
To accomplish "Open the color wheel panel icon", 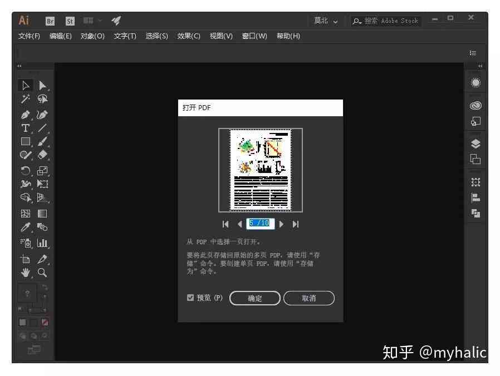I will (x=476, y=82).
